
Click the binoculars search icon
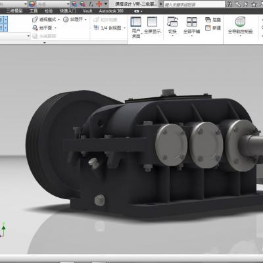(x=229, y=4)
